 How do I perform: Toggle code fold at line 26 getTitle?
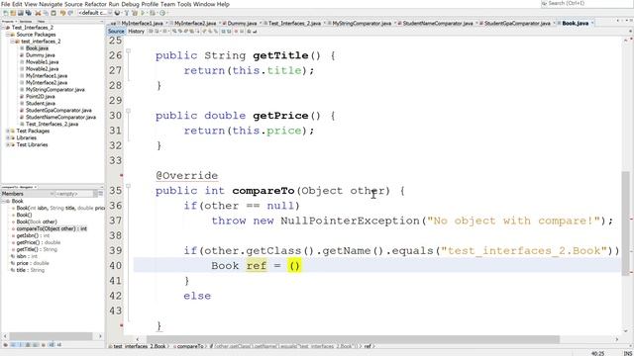click(x=128, y=51)
